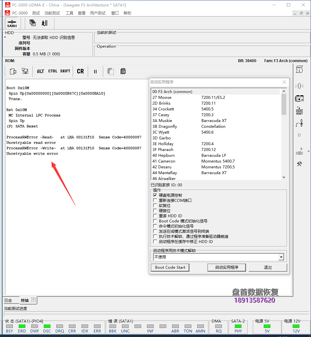Open the tools wrench-hammer icon in sidebar

click(299, 164)
